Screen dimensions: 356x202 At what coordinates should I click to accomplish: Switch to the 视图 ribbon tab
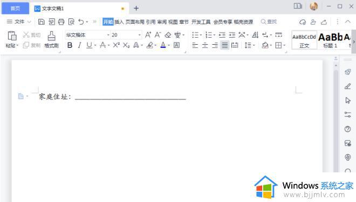pos(173,22)
